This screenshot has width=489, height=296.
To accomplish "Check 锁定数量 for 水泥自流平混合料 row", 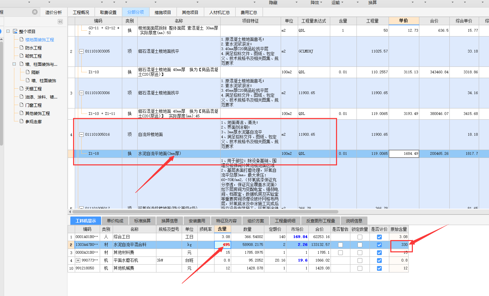I will [360, 245].
